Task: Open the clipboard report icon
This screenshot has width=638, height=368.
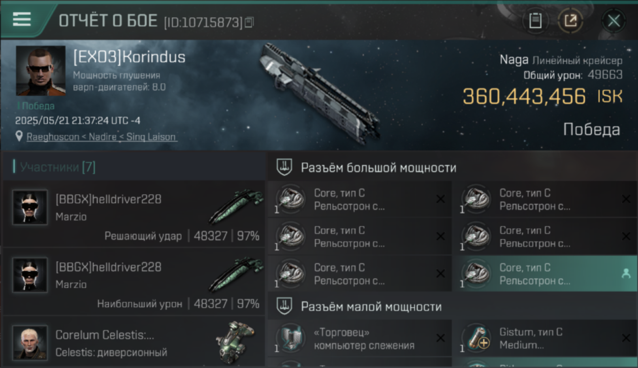Action: click(x=535, y=21)
